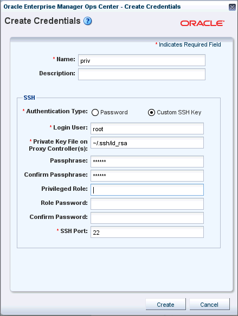Viewport: 238px width, 316px height.
Task: Focus the Description text field
Action: [x=141, y=74]
